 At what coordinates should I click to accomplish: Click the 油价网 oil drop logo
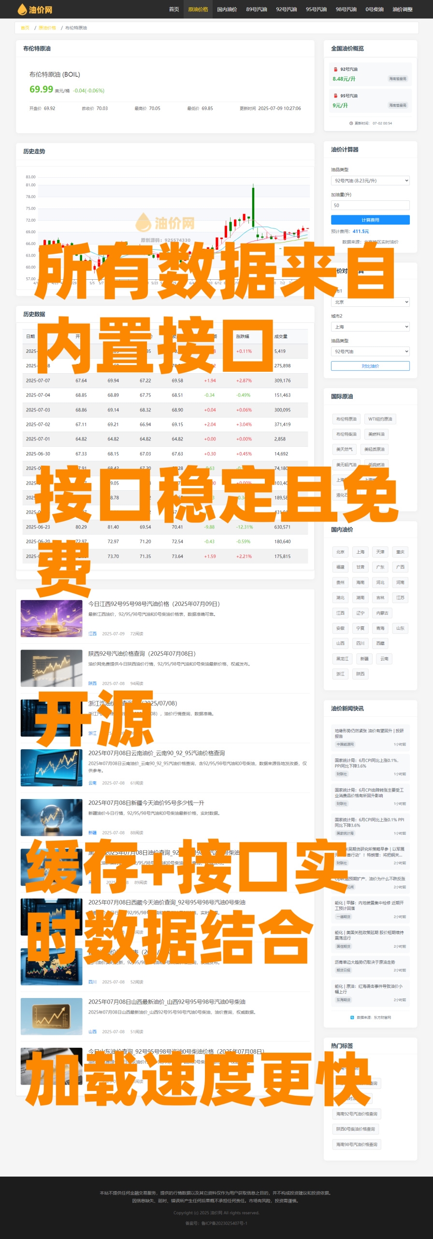pyautogui.click(x=22, y=9)
